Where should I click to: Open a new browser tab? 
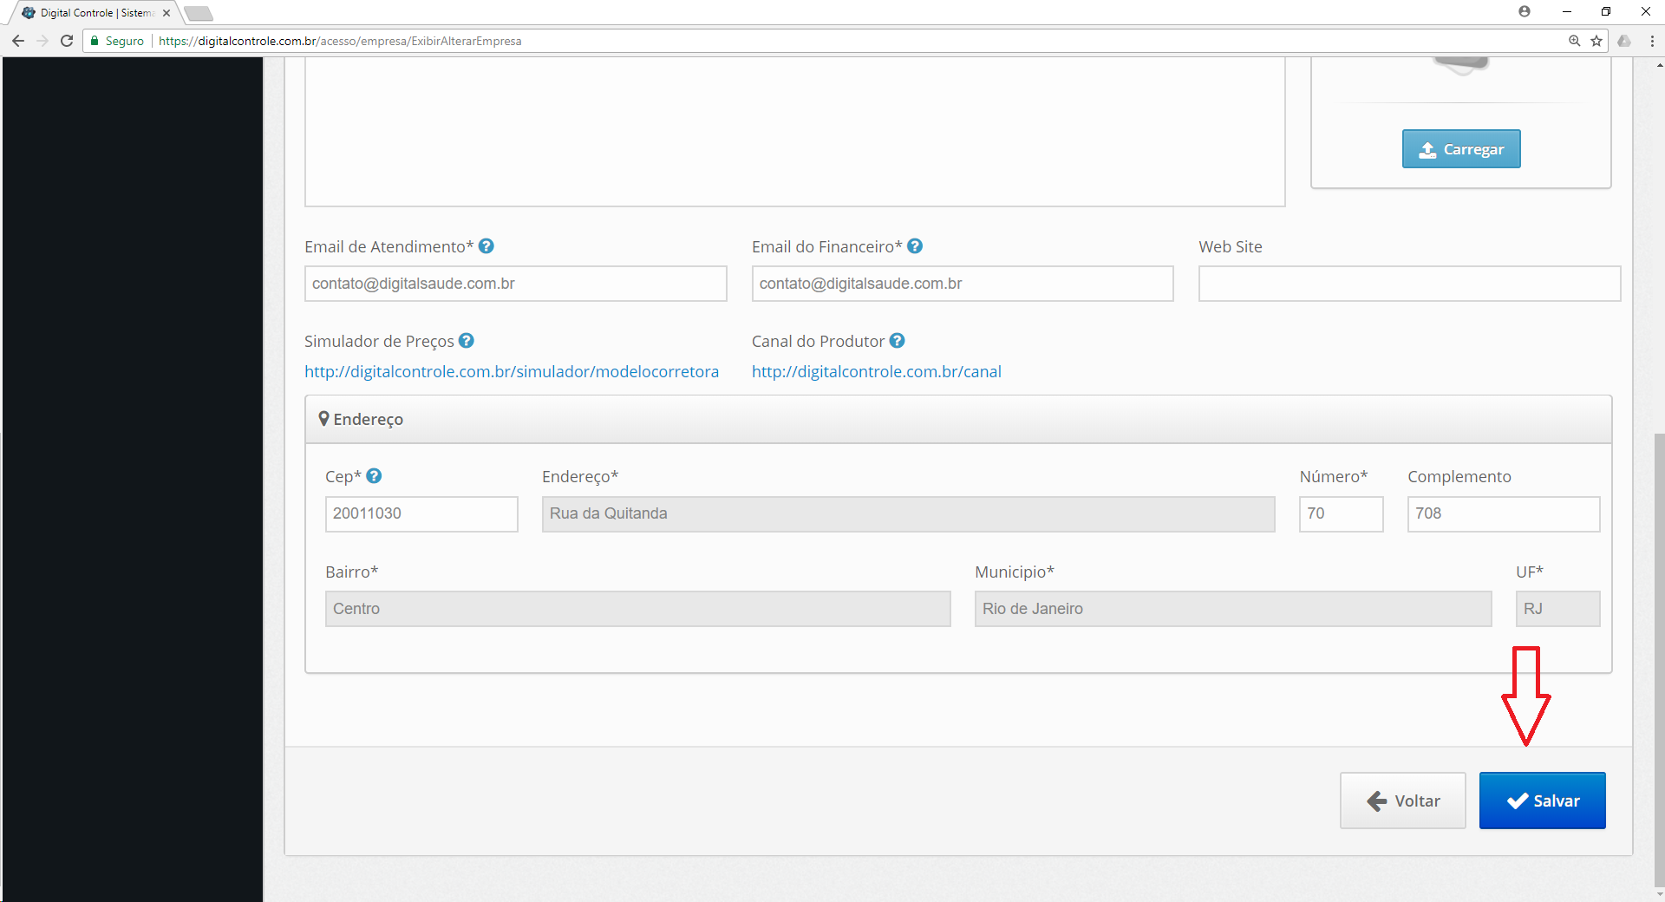[199, 13]
